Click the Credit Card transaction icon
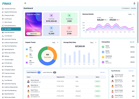This screenshot has width=139, height=99. [x=103, y=57]
